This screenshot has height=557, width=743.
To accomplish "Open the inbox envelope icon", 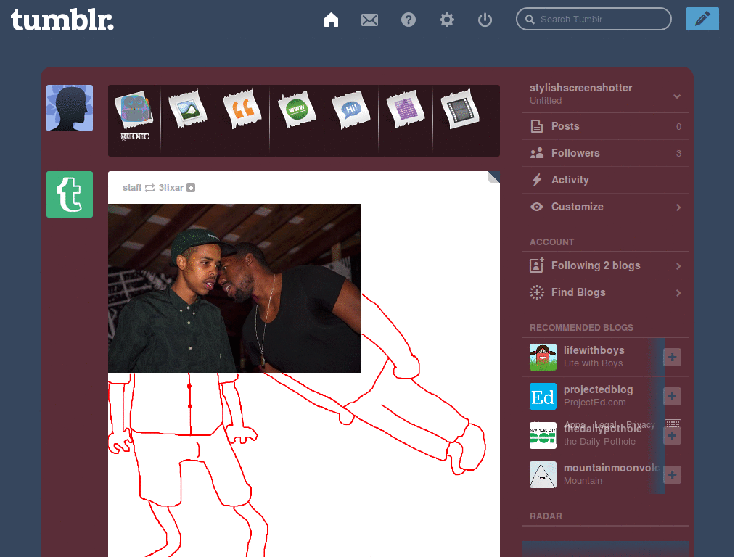I will coord(369,20).
